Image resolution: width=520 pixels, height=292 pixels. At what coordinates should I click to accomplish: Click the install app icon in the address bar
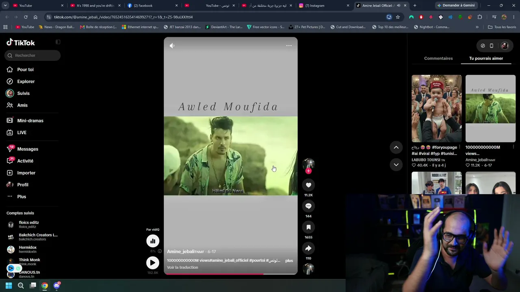389,17
